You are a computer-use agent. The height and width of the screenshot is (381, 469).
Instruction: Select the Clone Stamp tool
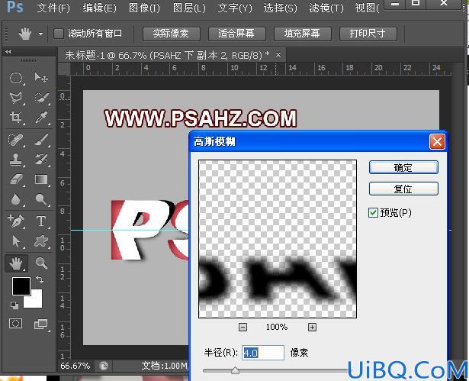point(16,160)
